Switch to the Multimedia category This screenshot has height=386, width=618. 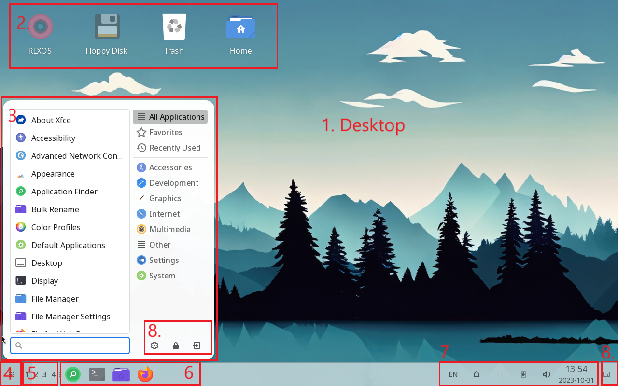pos(169,229)
